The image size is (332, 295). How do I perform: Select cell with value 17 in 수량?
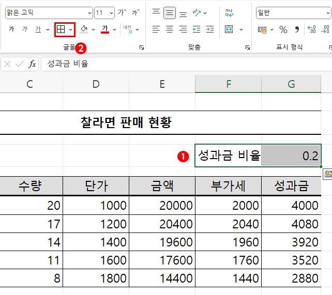point(32,224)
